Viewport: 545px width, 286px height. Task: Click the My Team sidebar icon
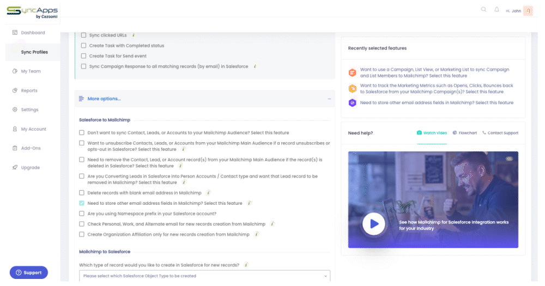click(x=15, y=71)
